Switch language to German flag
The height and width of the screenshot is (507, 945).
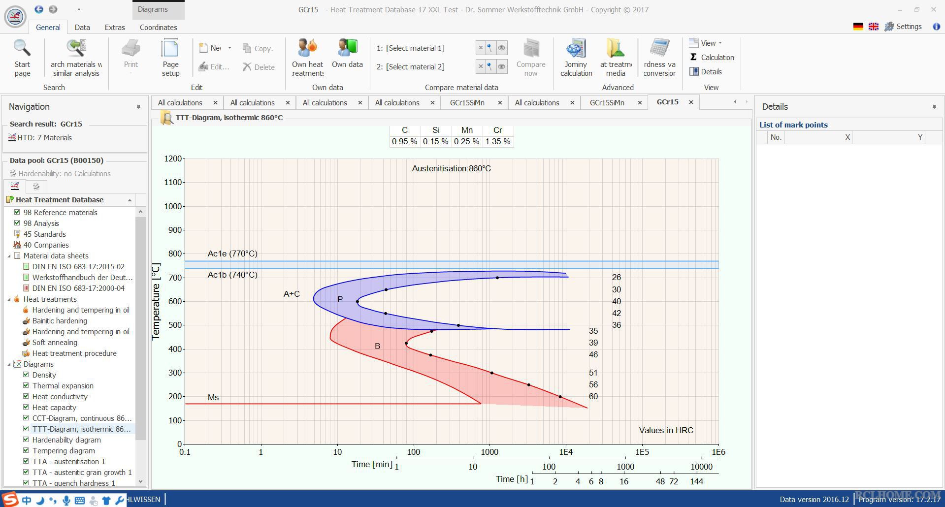(858, 27)
